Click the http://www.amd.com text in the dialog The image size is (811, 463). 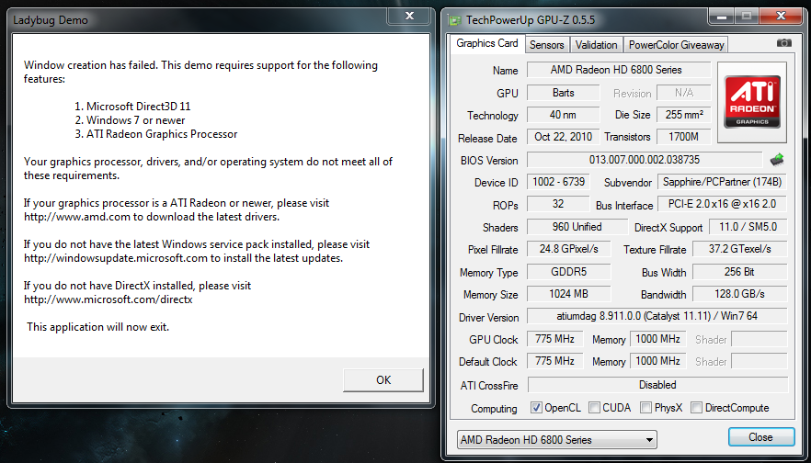pos(77,217)
